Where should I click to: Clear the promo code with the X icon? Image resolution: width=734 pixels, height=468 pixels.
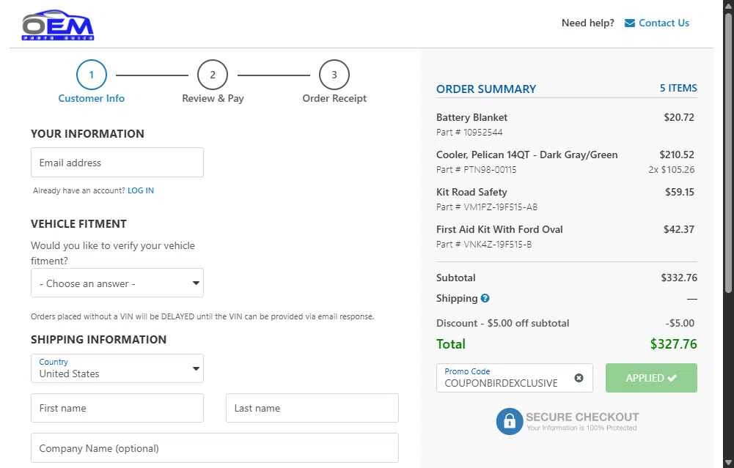(579, 378)
